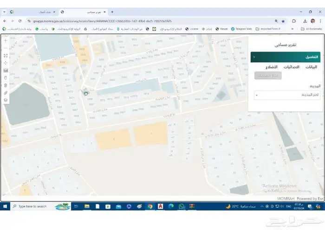
Task: Open Microsoft Edge from taskbar
Action: [x=171, y=206]
